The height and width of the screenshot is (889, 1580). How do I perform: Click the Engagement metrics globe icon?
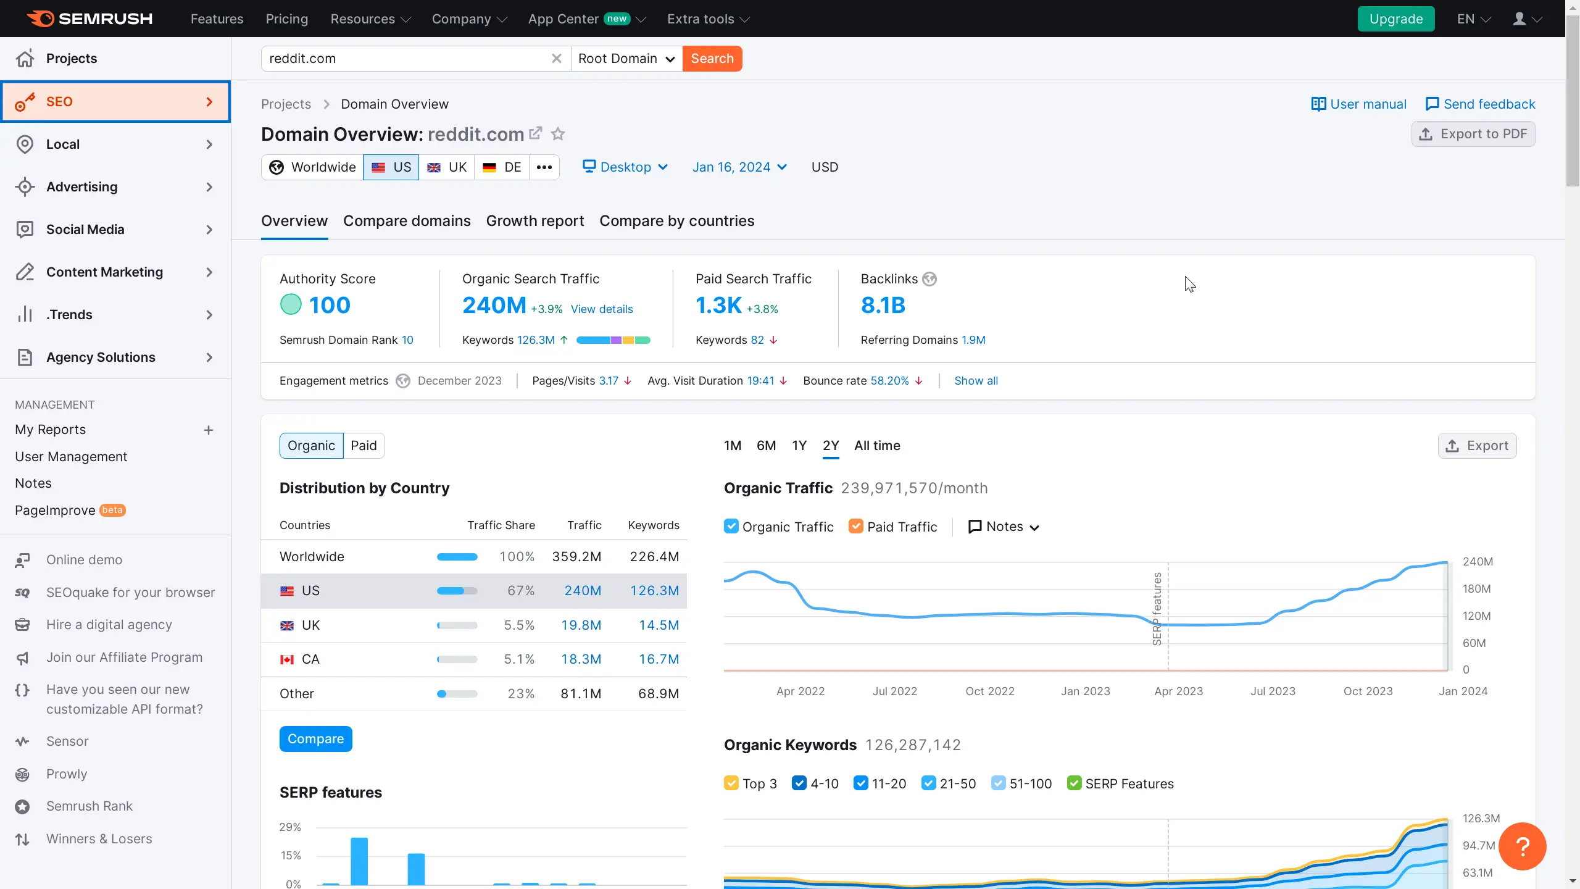click(x=403, y=381)
